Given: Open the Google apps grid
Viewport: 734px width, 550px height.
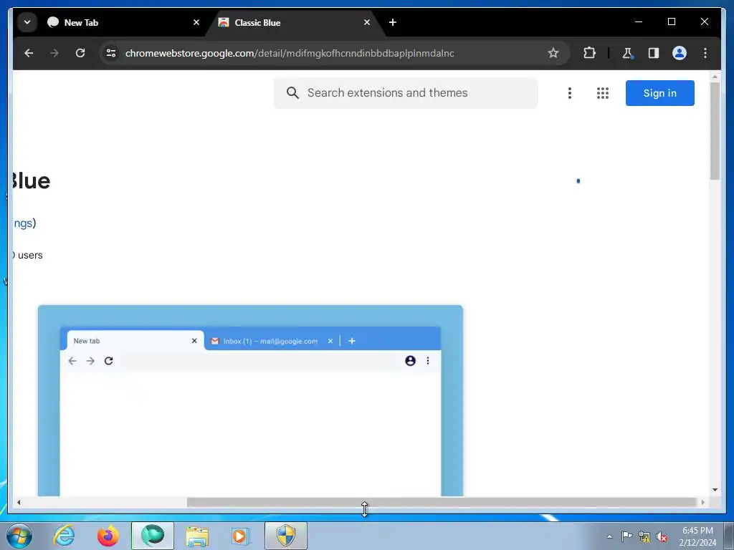Looking at the screenshot, I should point(603,93).
